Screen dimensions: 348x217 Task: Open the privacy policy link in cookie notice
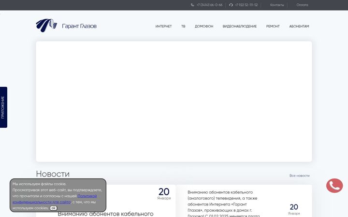[55, 199]
